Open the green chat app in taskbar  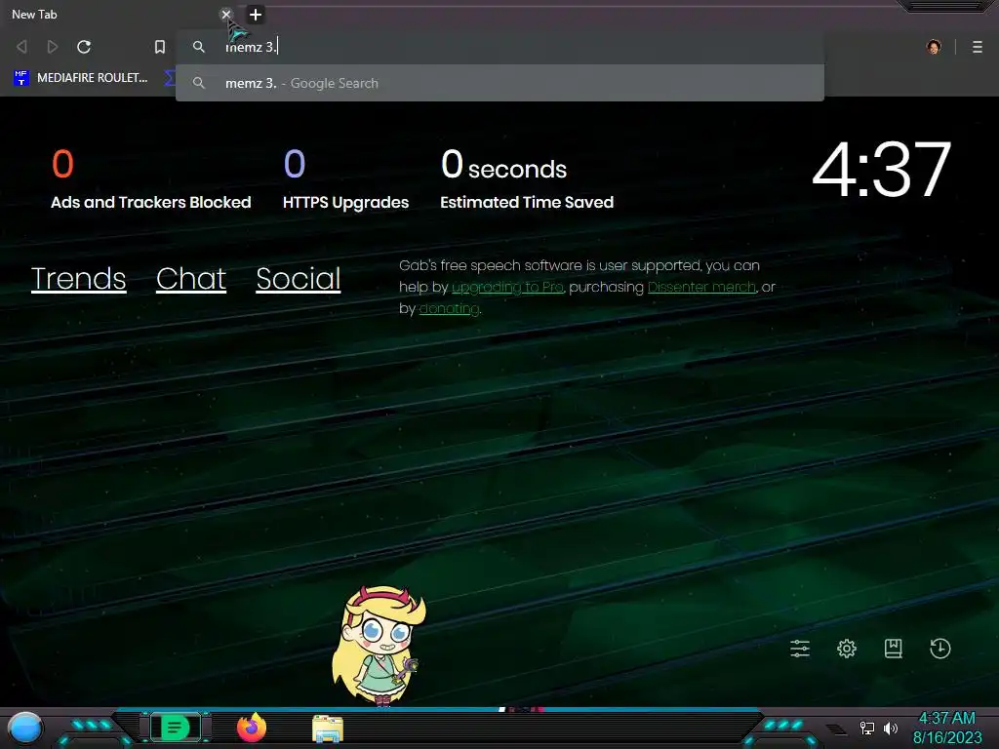point(176,728)
